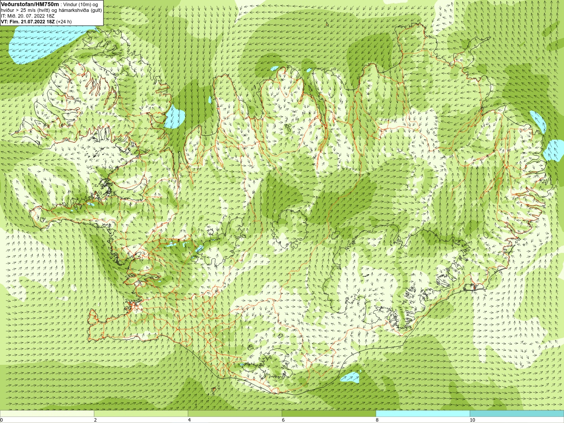Click the light cyan 8–10 m/s legend swatch
This screenshot has height=423, width=564.
click(423, 414)
